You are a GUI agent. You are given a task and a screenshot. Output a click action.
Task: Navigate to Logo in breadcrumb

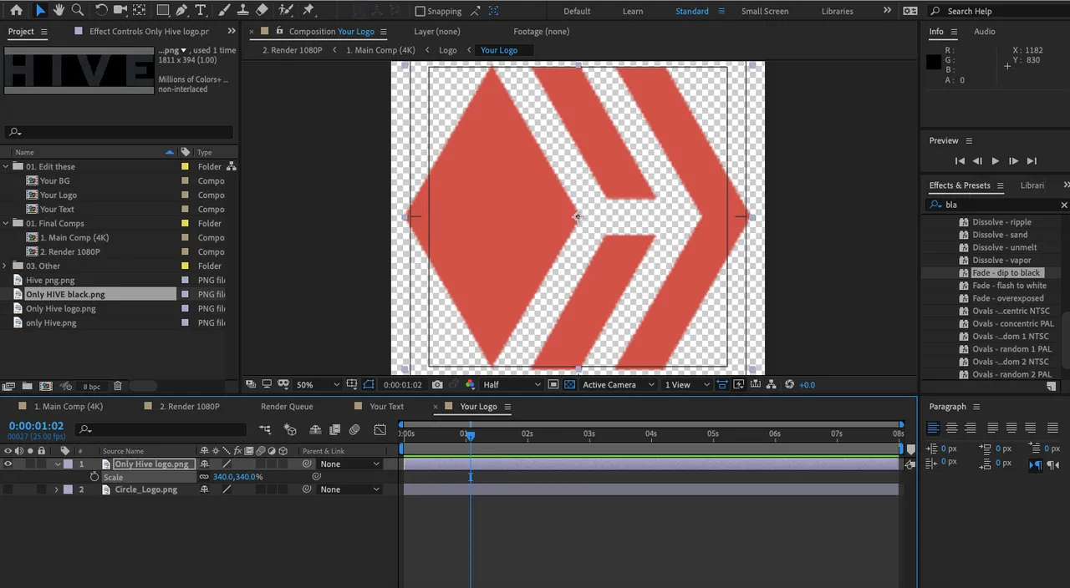point(448,50)
